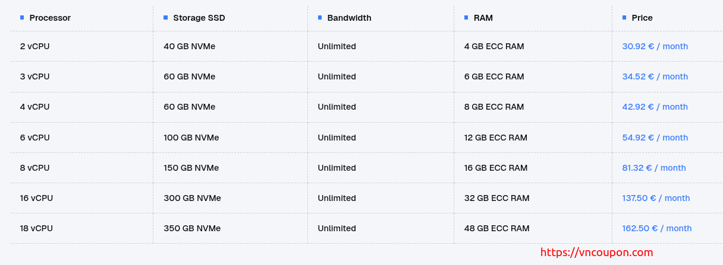This screenshot has width=723, height=265.
Task: Click the blue square beside Price header
Action: [x=624, y=18]
